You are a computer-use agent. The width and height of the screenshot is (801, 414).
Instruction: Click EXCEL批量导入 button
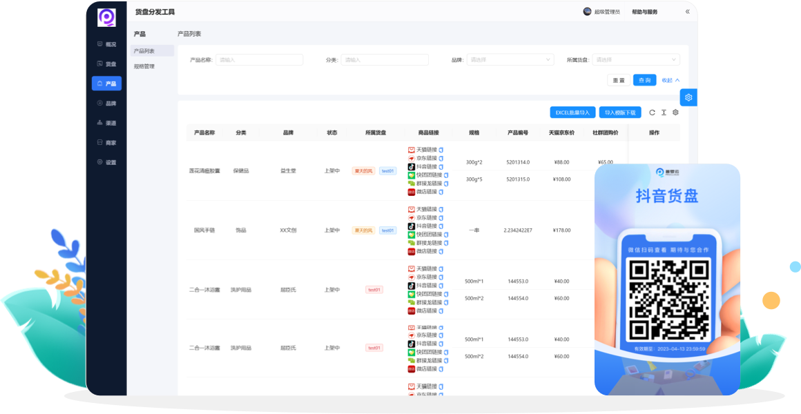point(572,112)
